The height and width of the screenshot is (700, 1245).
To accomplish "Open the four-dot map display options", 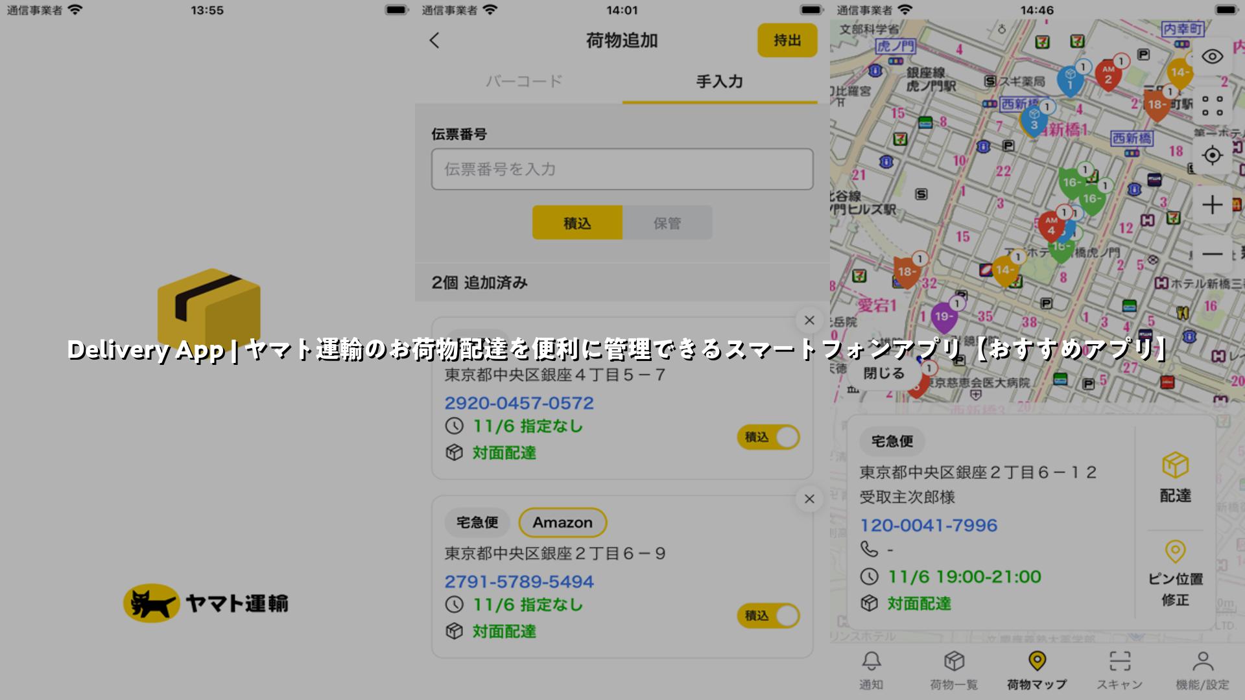I will [x=1212, y=106].
